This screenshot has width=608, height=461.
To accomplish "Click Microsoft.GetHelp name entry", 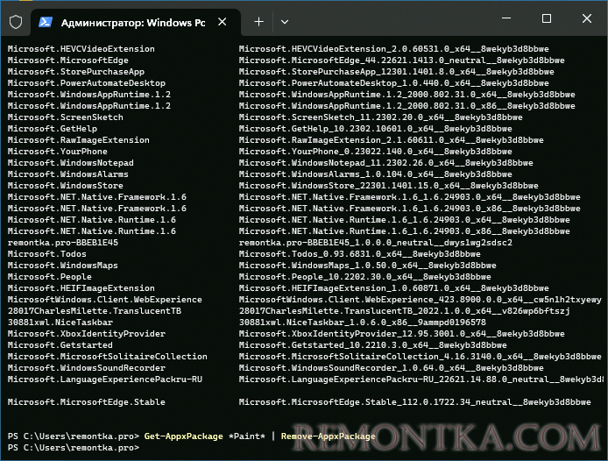I will point(53,129).
